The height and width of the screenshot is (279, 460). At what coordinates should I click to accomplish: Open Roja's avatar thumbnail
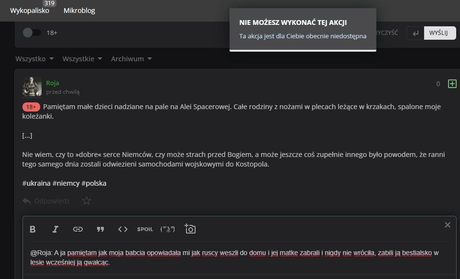pos(32,87)
